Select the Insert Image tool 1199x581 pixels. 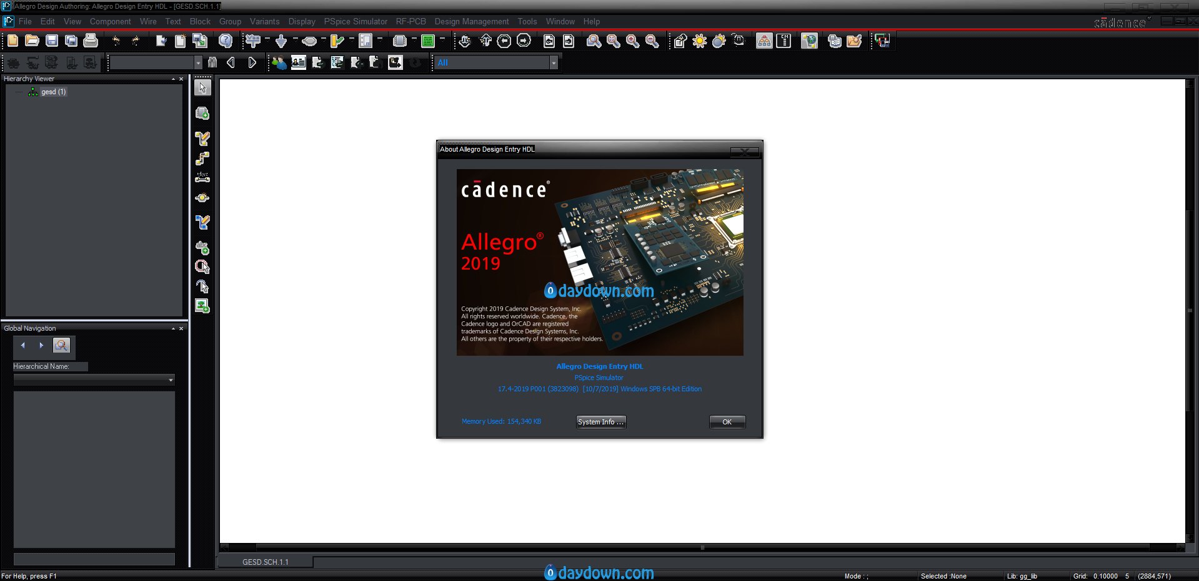pos(202,306)
